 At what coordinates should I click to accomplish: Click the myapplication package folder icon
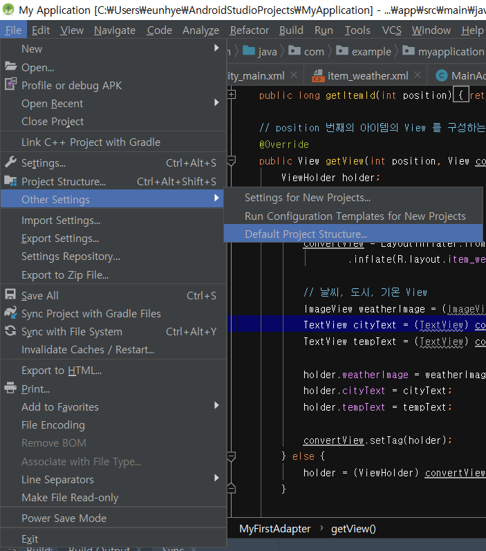pyautogui.click(x=408, y=50)
